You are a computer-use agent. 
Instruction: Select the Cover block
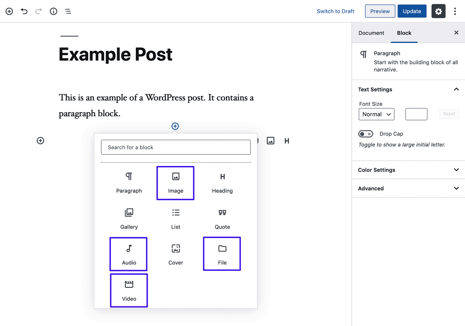tap(175, 254)
